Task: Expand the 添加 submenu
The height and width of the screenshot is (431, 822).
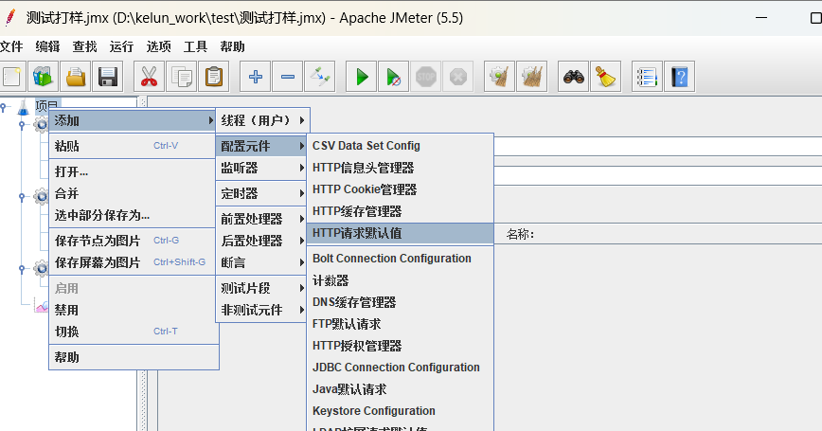Action: (134, 120)
